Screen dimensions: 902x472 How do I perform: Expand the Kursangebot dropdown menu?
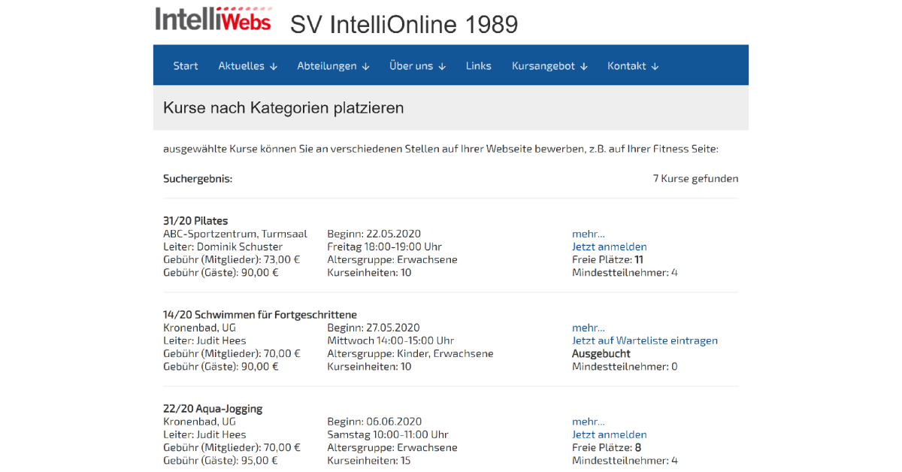[x=549, y=65]
